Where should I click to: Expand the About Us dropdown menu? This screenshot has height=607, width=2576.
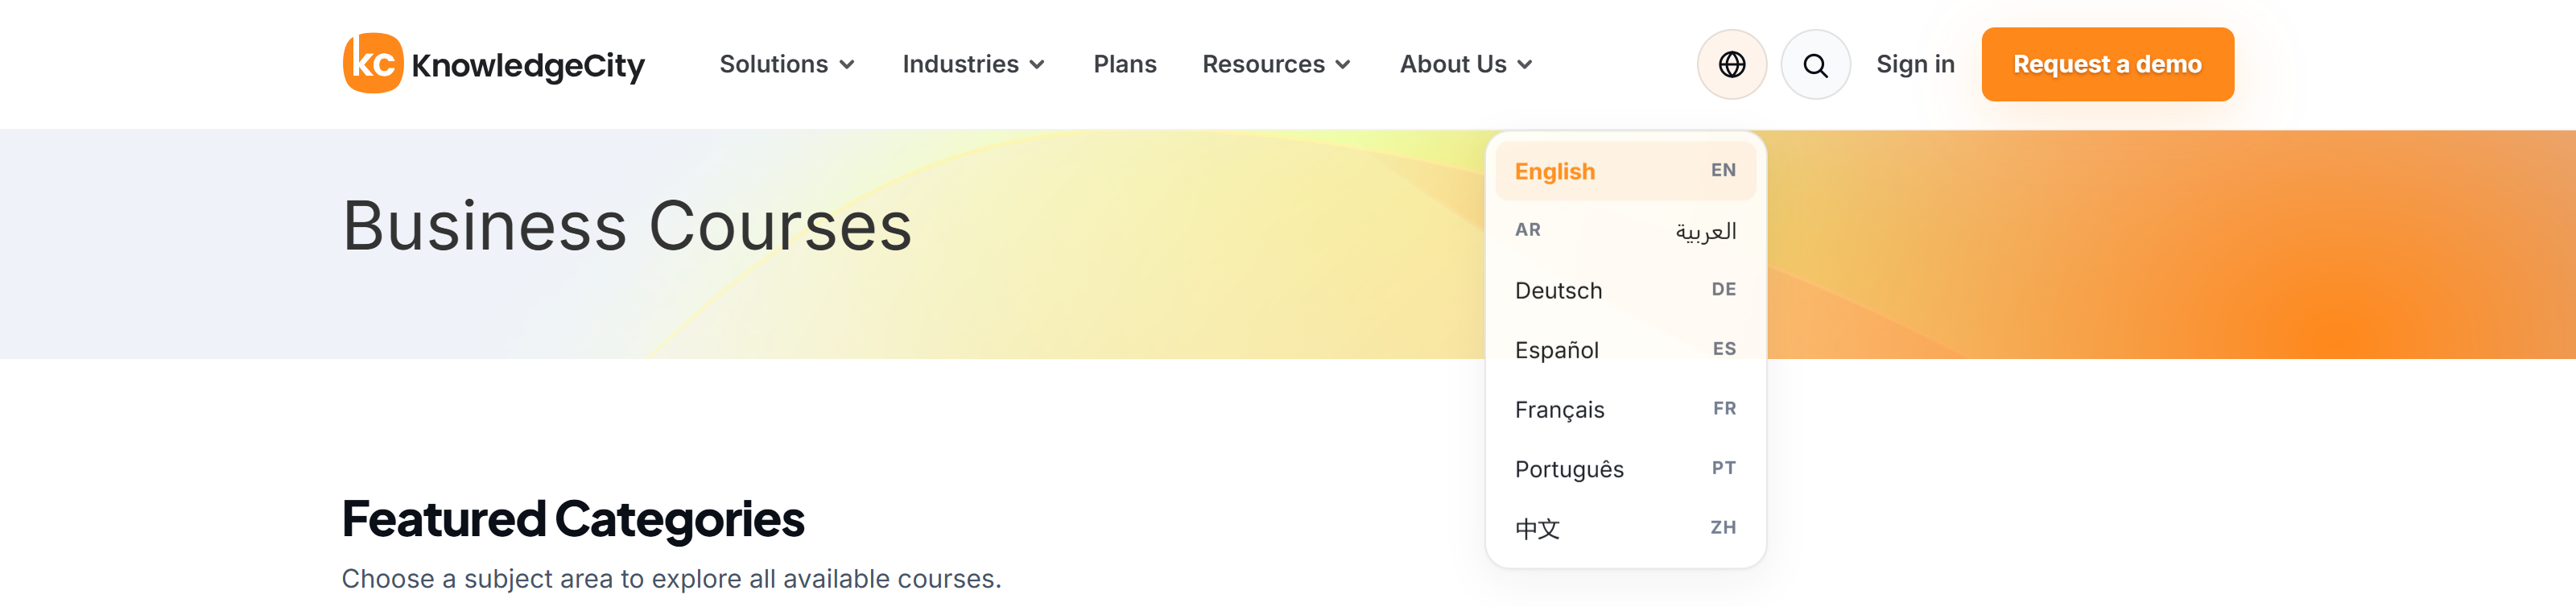click(x=1466, y=64)
